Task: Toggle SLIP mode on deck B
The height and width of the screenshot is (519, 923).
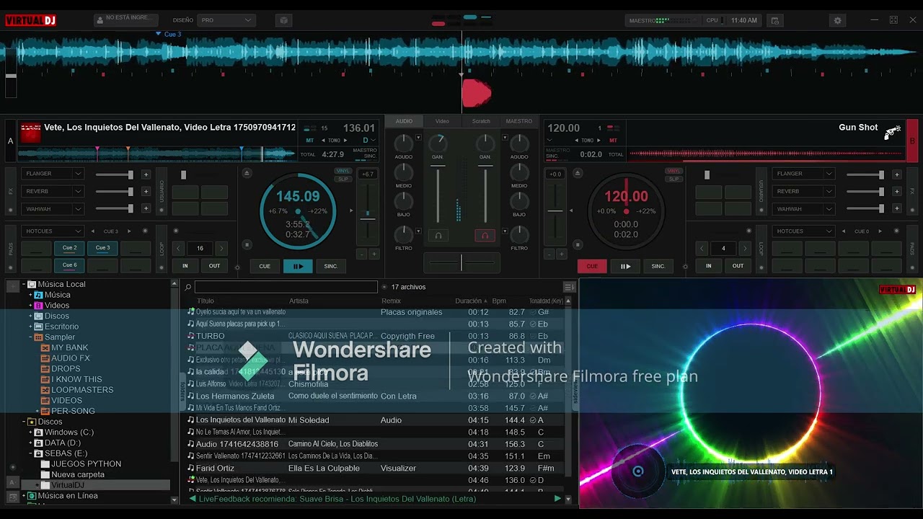Action: click(x=674, y=179)
